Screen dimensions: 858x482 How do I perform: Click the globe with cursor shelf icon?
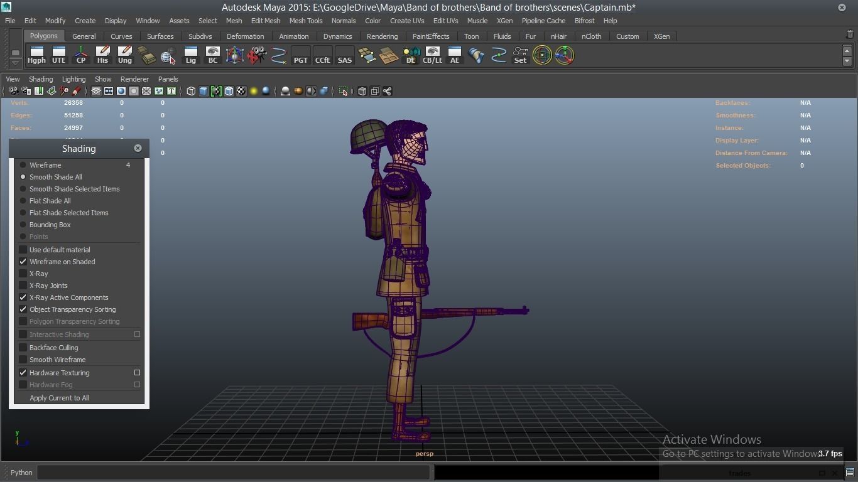(168, 55)
